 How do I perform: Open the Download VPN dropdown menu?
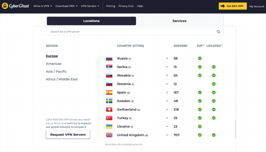click(x=66, y=6)
